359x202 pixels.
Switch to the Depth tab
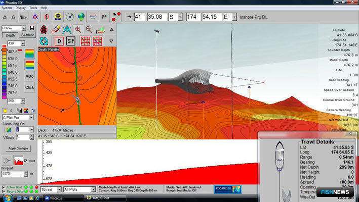tap(10, 35)
